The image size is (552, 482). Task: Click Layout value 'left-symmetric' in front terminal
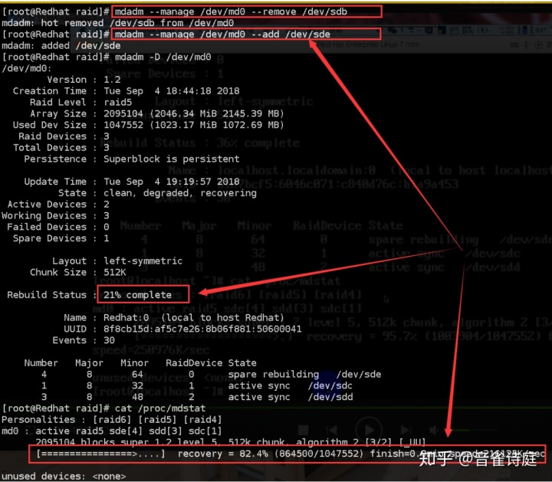point(143,261)
